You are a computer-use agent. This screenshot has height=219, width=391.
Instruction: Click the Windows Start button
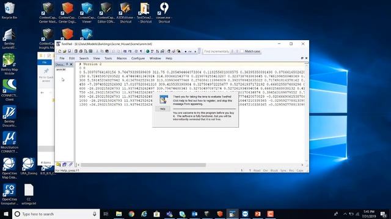click(6, 214)
